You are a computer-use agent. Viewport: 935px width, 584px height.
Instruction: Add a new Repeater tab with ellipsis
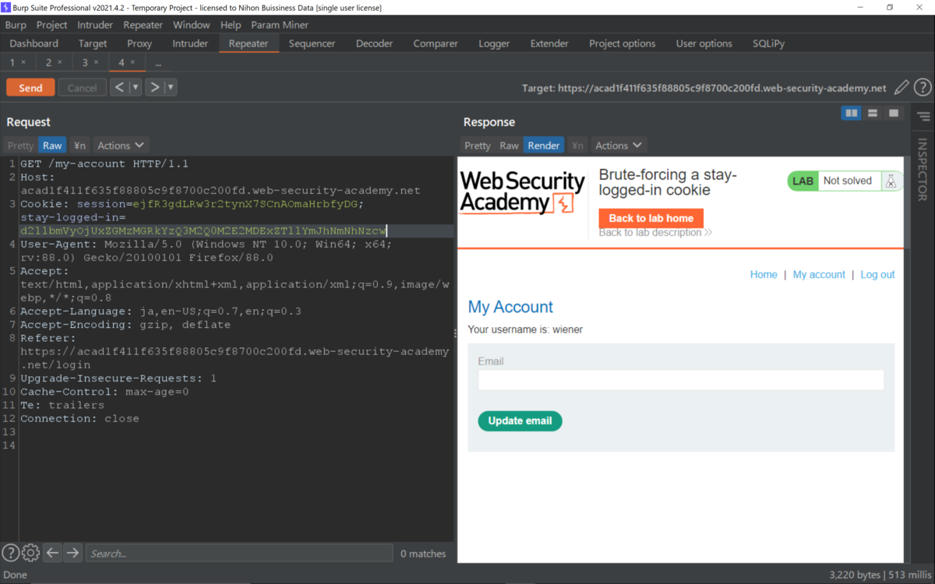(158, 62)
